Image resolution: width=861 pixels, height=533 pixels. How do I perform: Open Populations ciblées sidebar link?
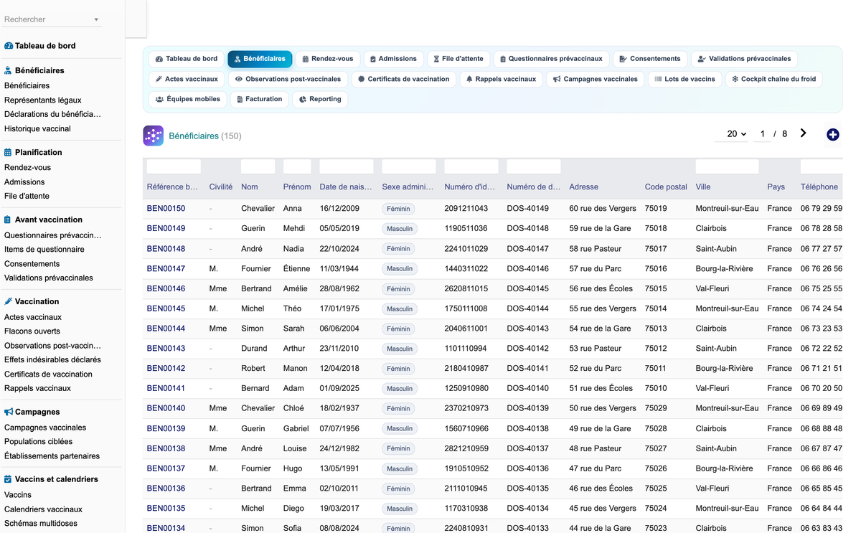pyautogui.click(x=38, y=441)
